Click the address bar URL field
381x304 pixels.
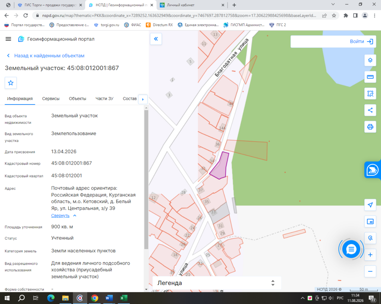[178, 16]
